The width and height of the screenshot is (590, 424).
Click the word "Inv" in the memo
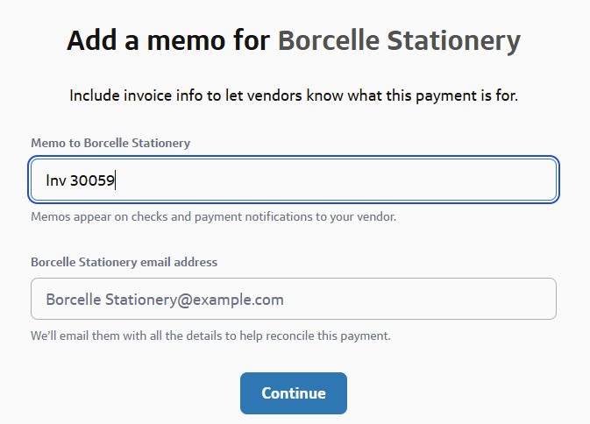(x=56, y=180)
